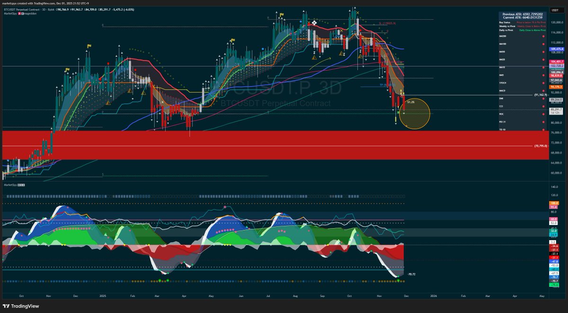Click the ROC row in status table
This screenshot has height=313, width=568.
coord(523,114)
